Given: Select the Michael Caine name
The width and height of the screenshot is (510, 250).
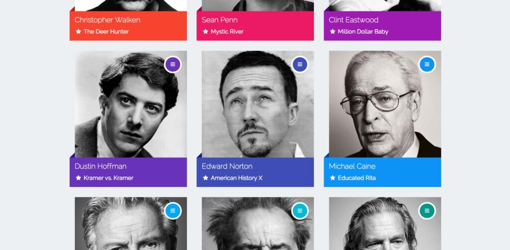Looking at the screenshot, I should (352, 166).
